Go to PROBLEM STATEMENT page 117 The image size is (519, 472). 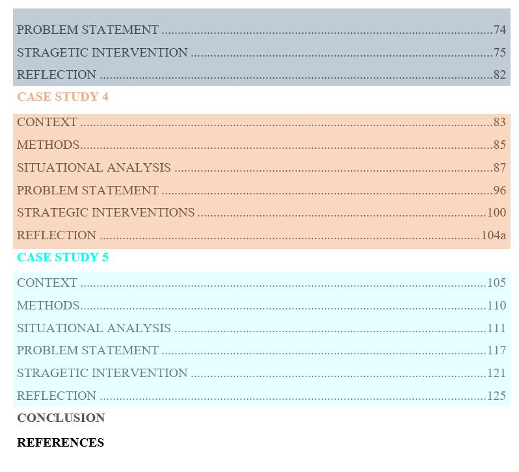click(87, 350)
